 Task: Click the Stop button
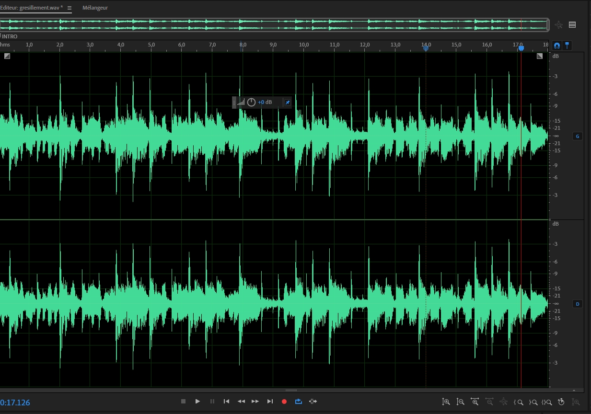183,402
